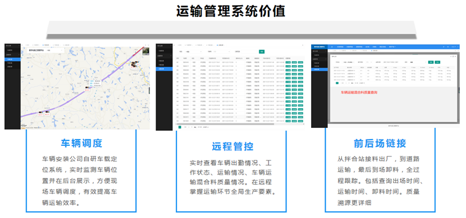Maximize the quality query dialog
Image resolution: width=466 pixels, height=218 pixels.
click(x=453, y=56)
